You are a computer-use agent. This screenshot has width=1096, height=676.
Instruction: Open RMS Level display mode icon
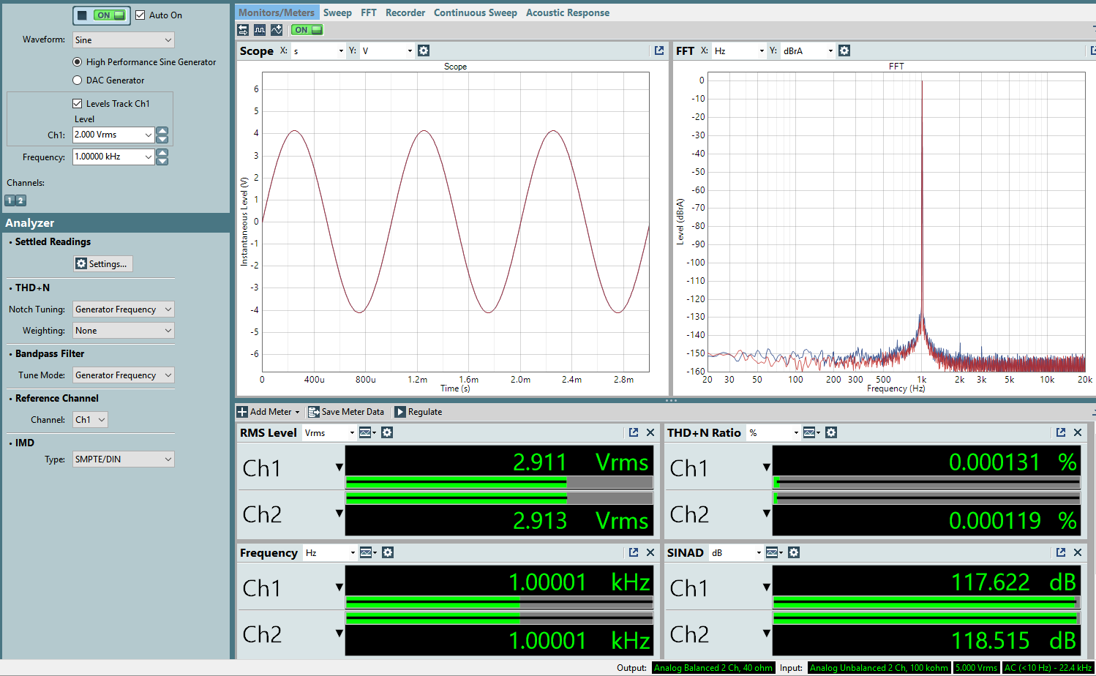[367, 432]
